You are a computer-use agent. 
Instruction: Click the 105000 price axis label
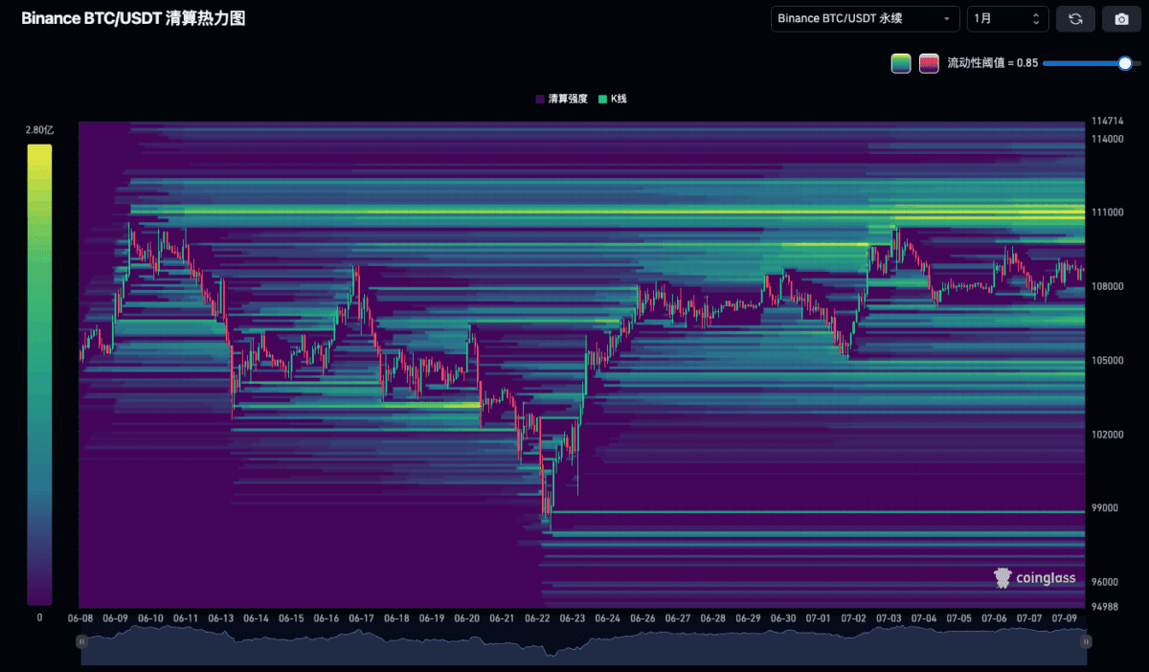[x=1107, y=361]
